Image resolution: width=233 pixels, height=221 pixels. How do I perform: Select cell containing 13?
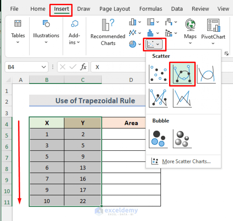click(83, 168)
